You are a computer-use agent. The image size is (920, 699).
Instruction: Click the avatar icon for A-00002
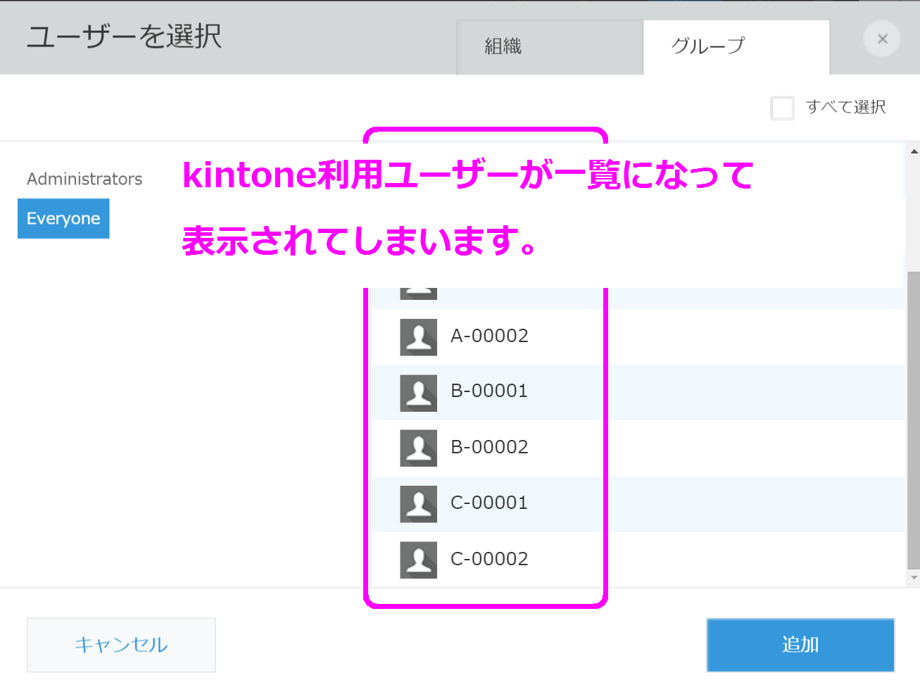419,337
